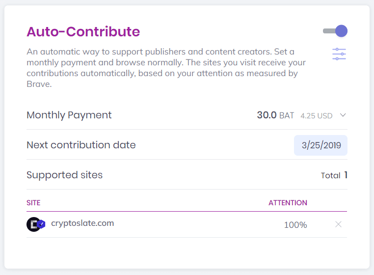
Task: Click the Auto-Contribute description paragraph
Action: pos(166,68)
